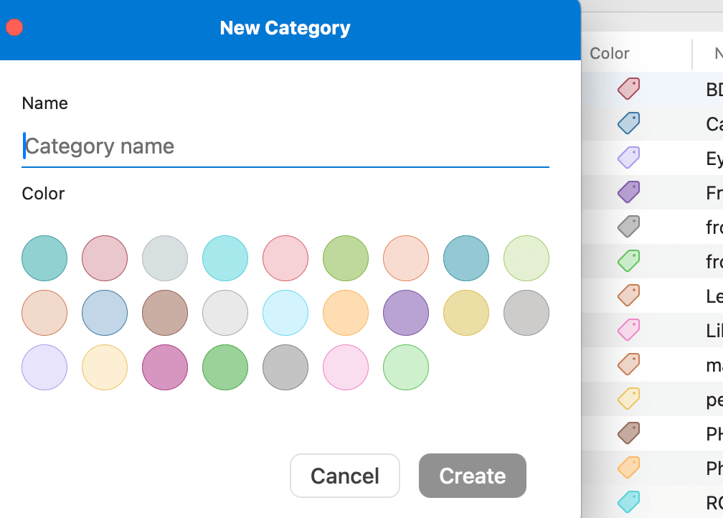Select the cream yellow color swatch
The height and width of the screenshot is (518, 723).
[105, 367]
